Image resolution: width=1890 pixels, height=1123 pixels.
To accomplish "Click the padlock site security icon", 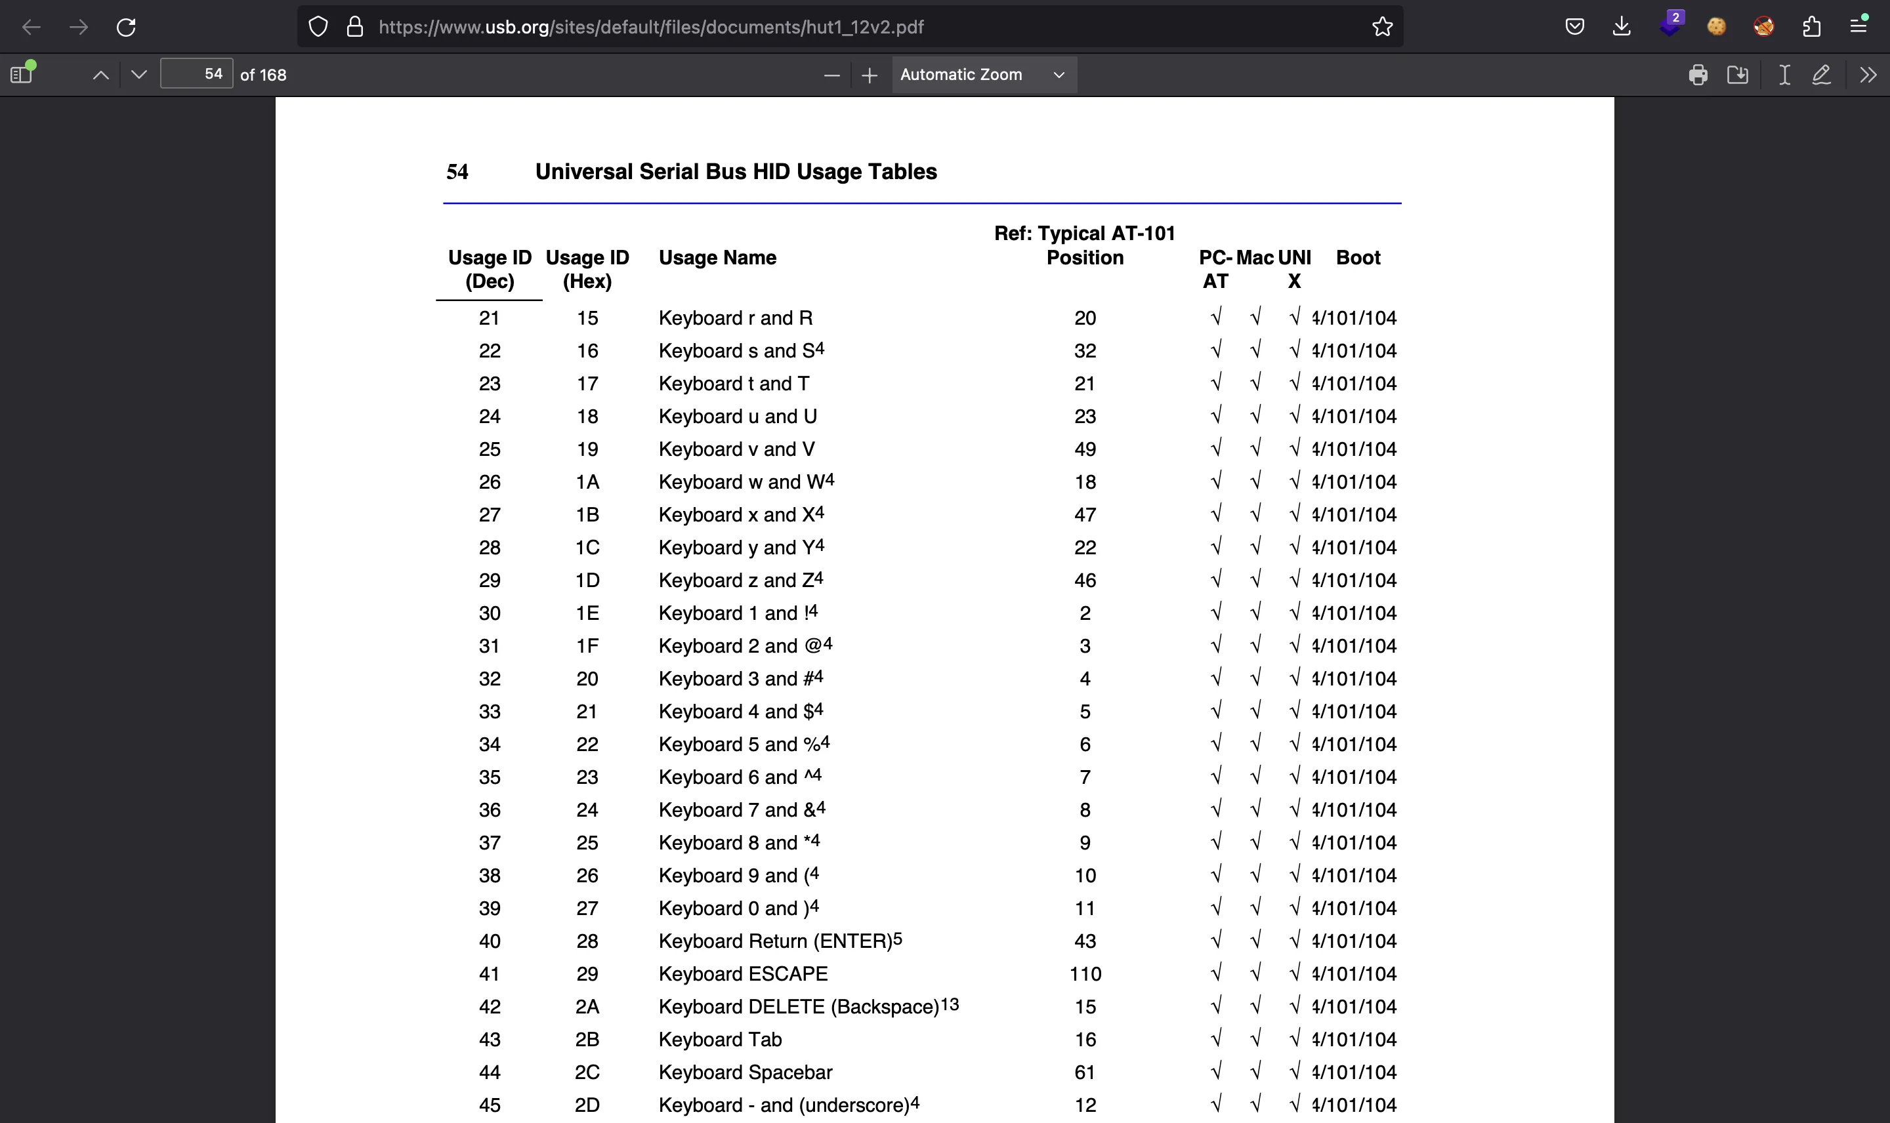I will 354,28.
